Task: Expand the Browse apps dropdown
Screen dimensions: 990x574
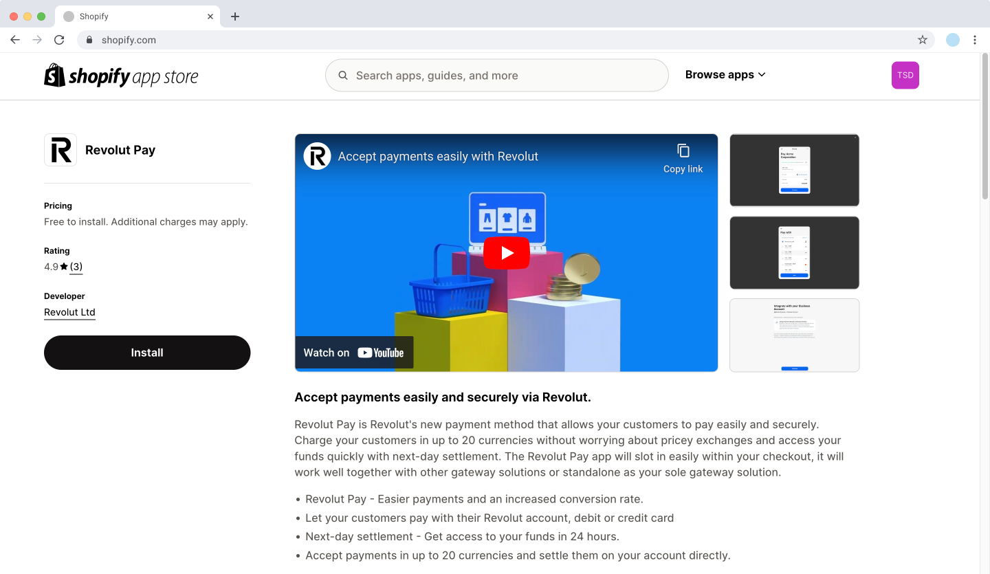Action: click(x=725, y=75)
